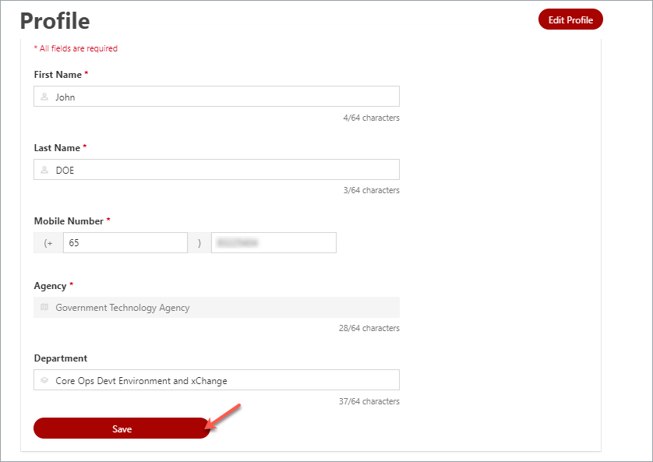Screen dimensions: 653x462
Task: Select the Department input field
Action: [216, 379]
